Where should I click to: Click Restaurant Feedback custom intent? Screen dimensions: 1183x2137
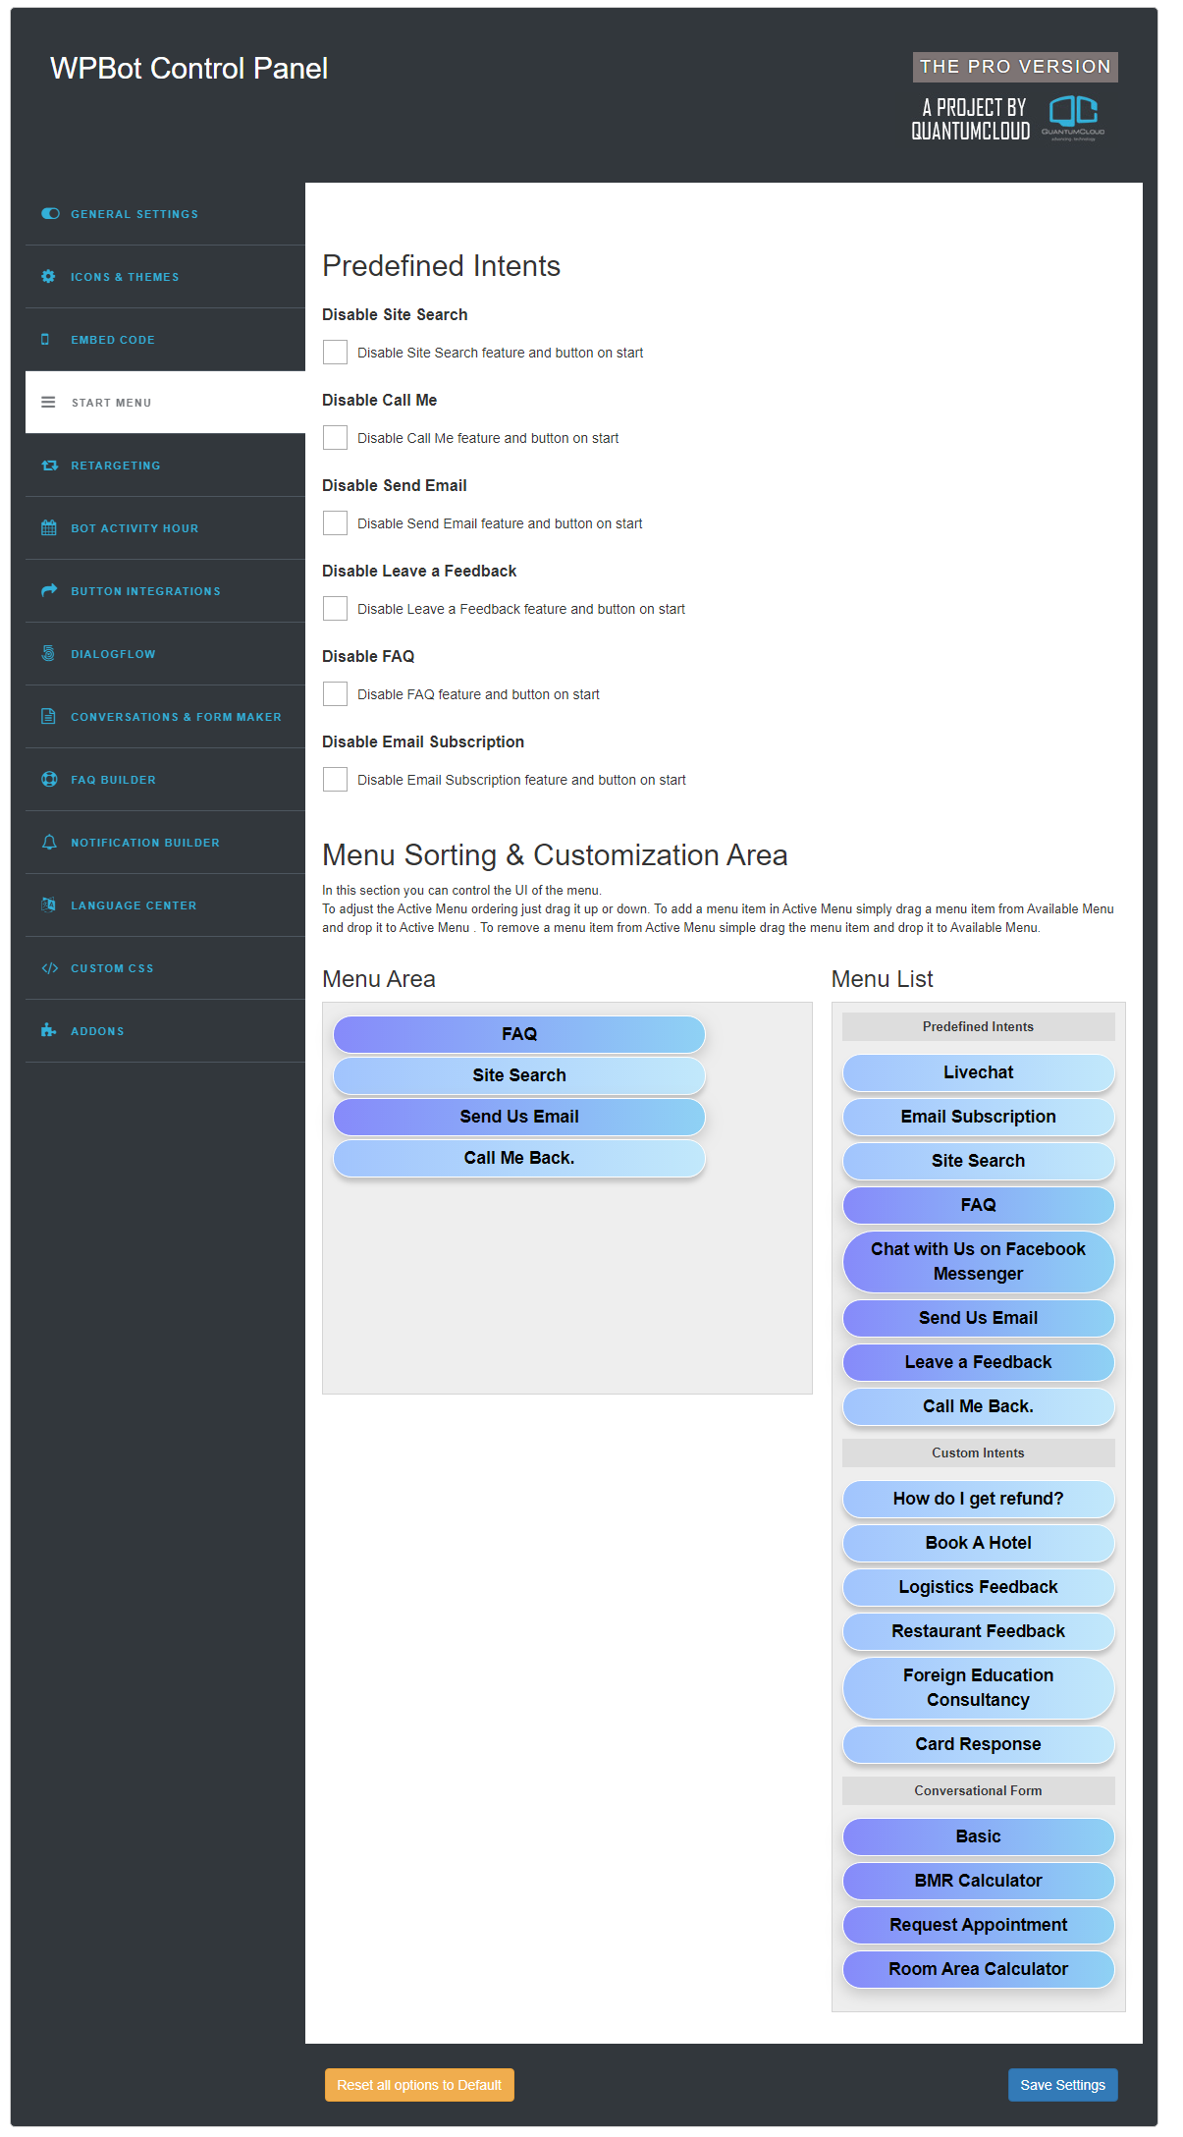(978, 1631)
